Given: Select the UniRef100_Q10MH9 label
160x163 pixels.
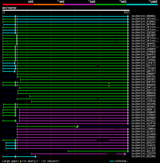Looking at the screenshot, I should pyautogui.click(x=143, y=134).
